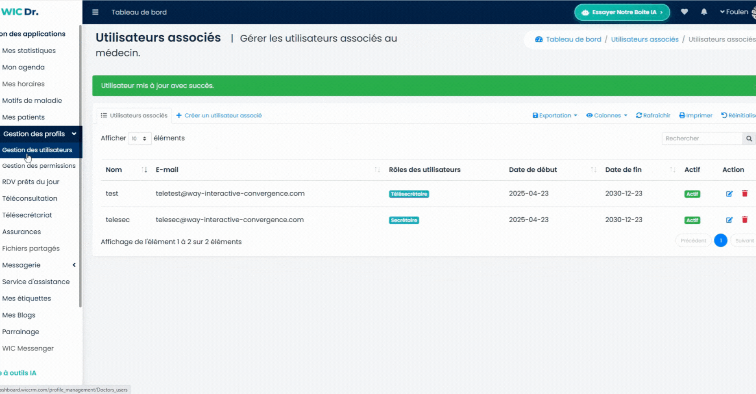The width and height of the screenshot is (756, 394).
Task: Delete the telesec user row
Action: click(x=745, y=219)
